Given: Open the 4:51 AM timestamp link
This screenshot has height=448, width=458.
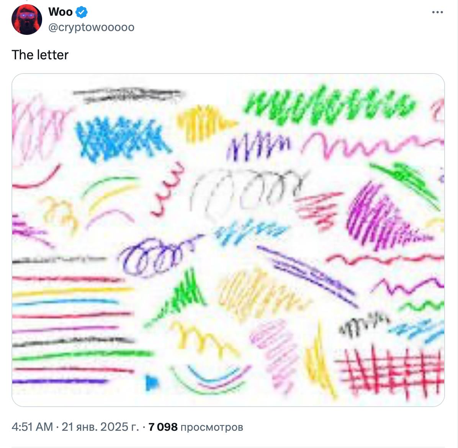Looking at the screenshot, I should (x=32, y=427).
